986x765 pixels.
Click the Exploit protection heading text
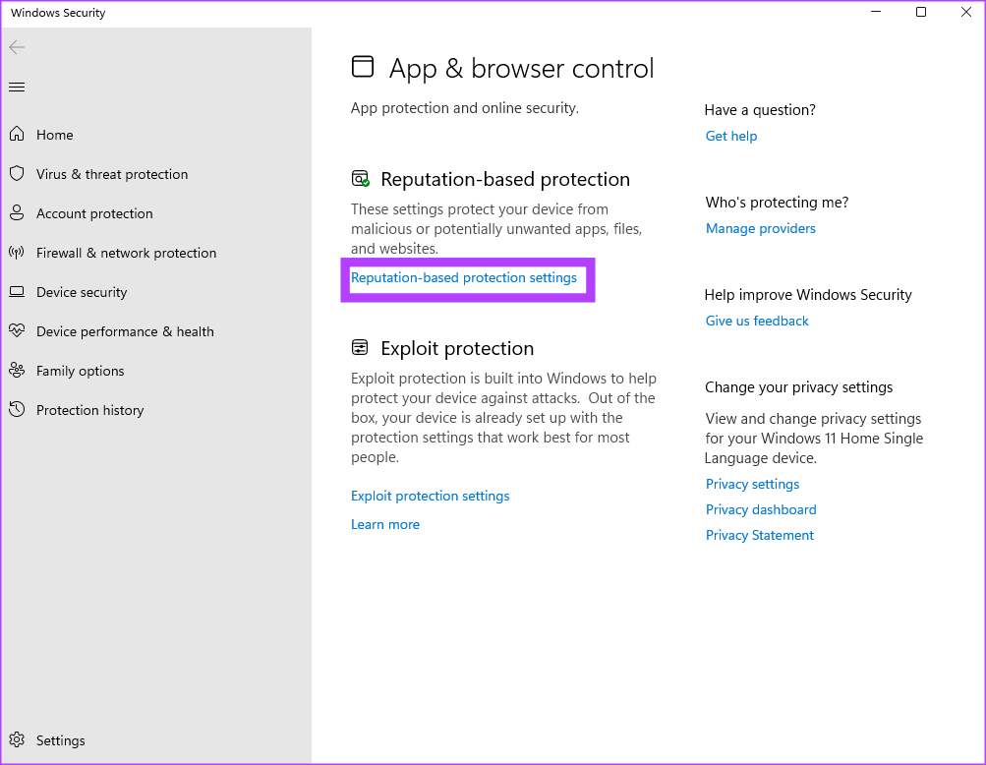pos(457,348)
